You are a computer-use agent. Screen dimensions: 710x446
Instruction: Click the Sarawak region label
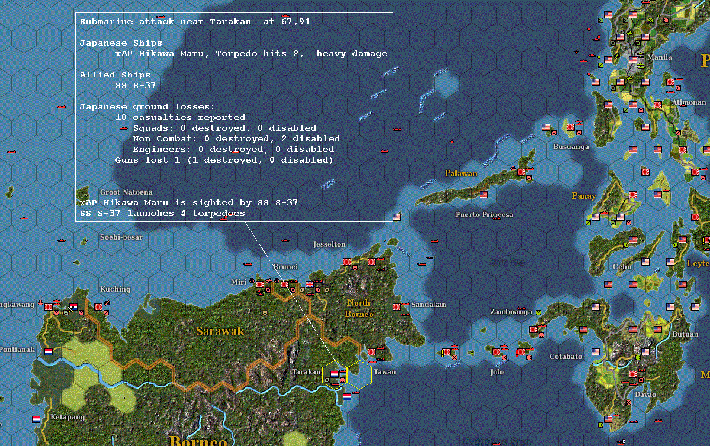(220, 331)
